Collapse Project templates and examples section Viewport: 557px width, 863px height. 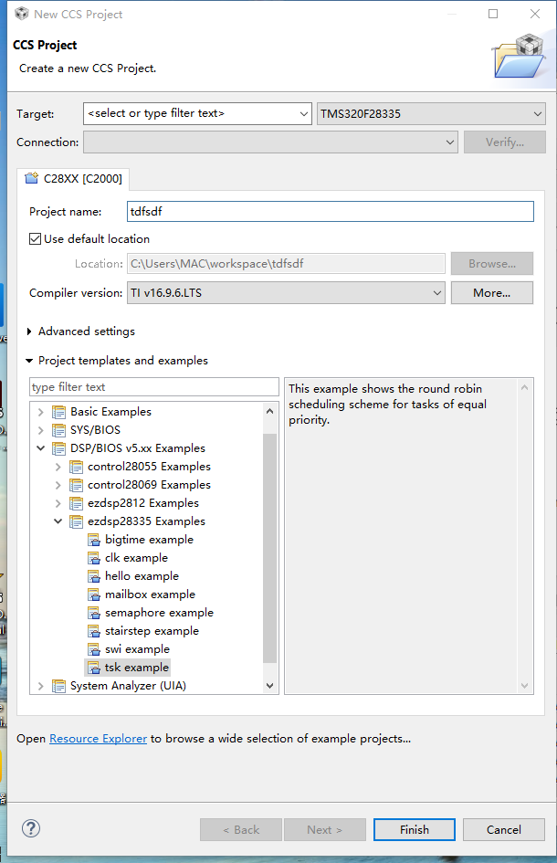point(30,361)
